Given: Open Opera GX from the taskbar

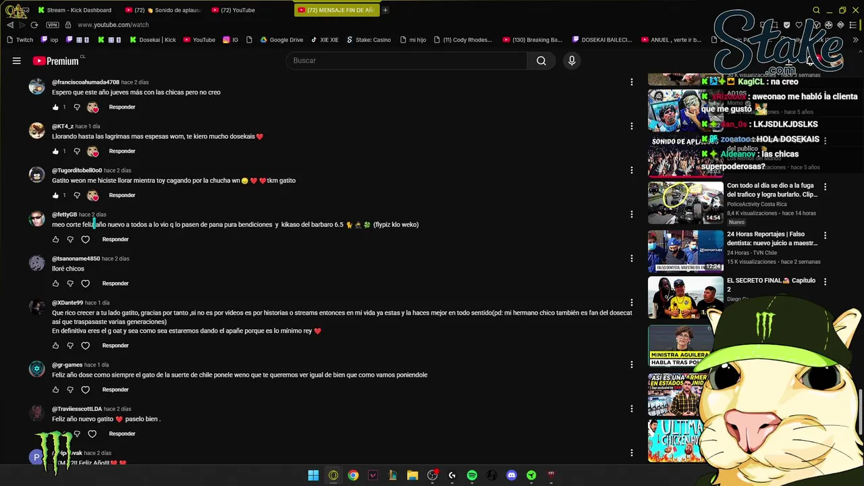Looking at the screenshot, I should [333, 475].
